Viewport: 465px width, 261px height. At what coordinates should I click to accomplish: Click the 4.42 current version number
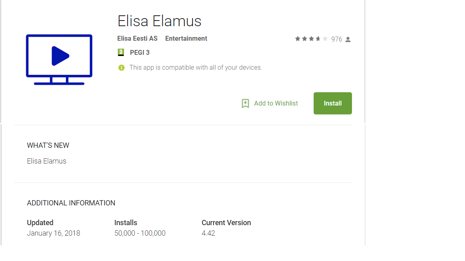pos(208,233)
